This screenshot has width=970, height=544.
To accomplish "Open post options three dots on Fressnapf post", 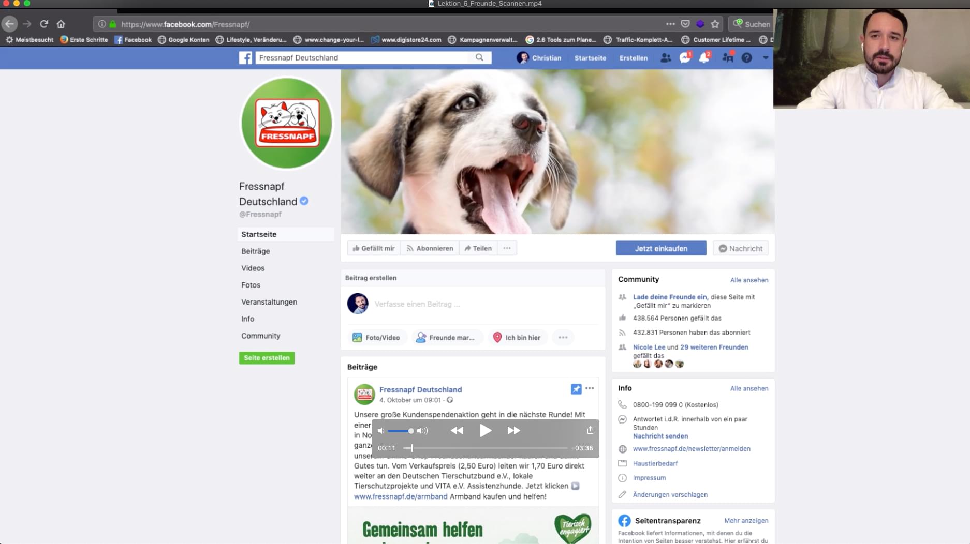I will pos(590,388).
